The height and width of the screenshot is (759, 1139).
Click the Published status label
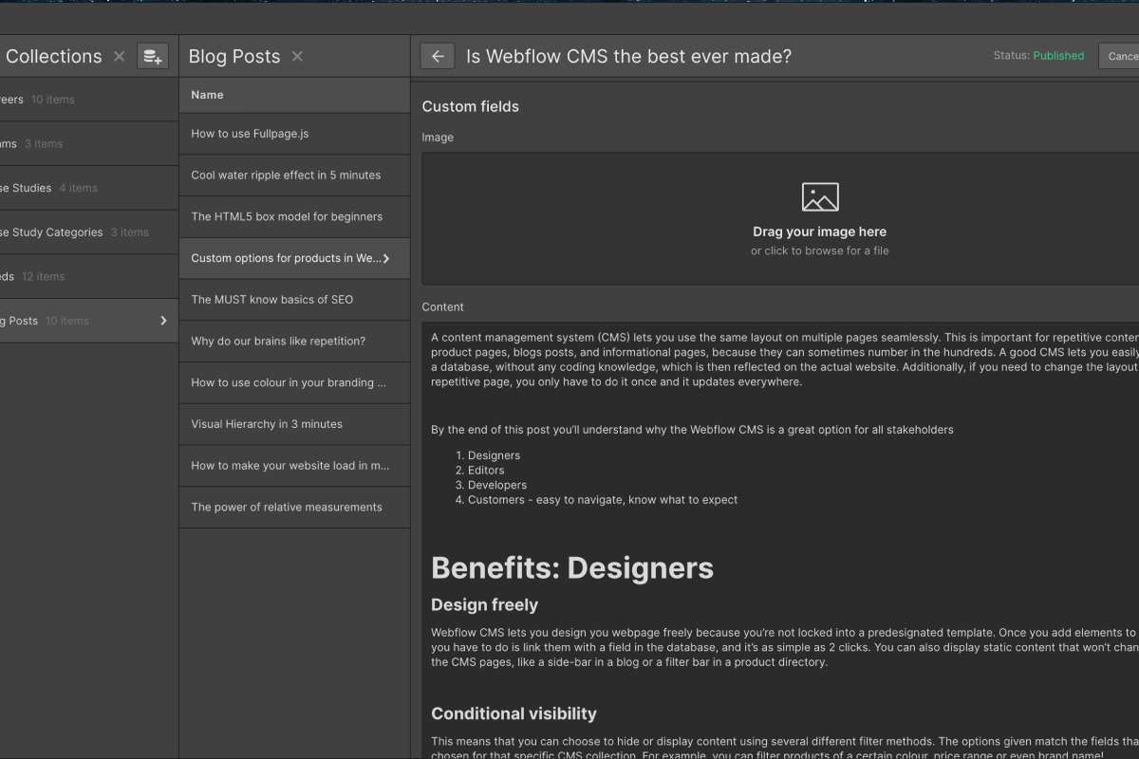tap(1058, 56)
